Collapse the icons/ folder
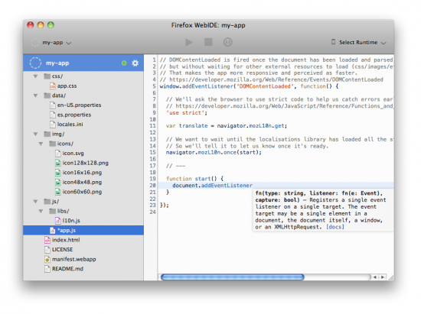The height and width of the screenshot is (314, 421). coord(41,144)
